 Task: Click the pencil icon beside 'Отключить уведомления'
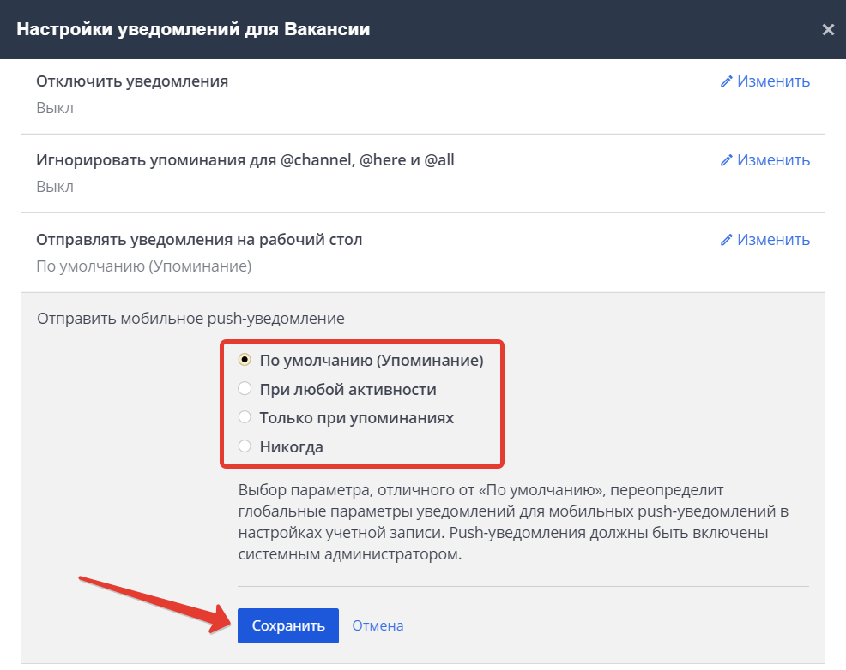725,81
